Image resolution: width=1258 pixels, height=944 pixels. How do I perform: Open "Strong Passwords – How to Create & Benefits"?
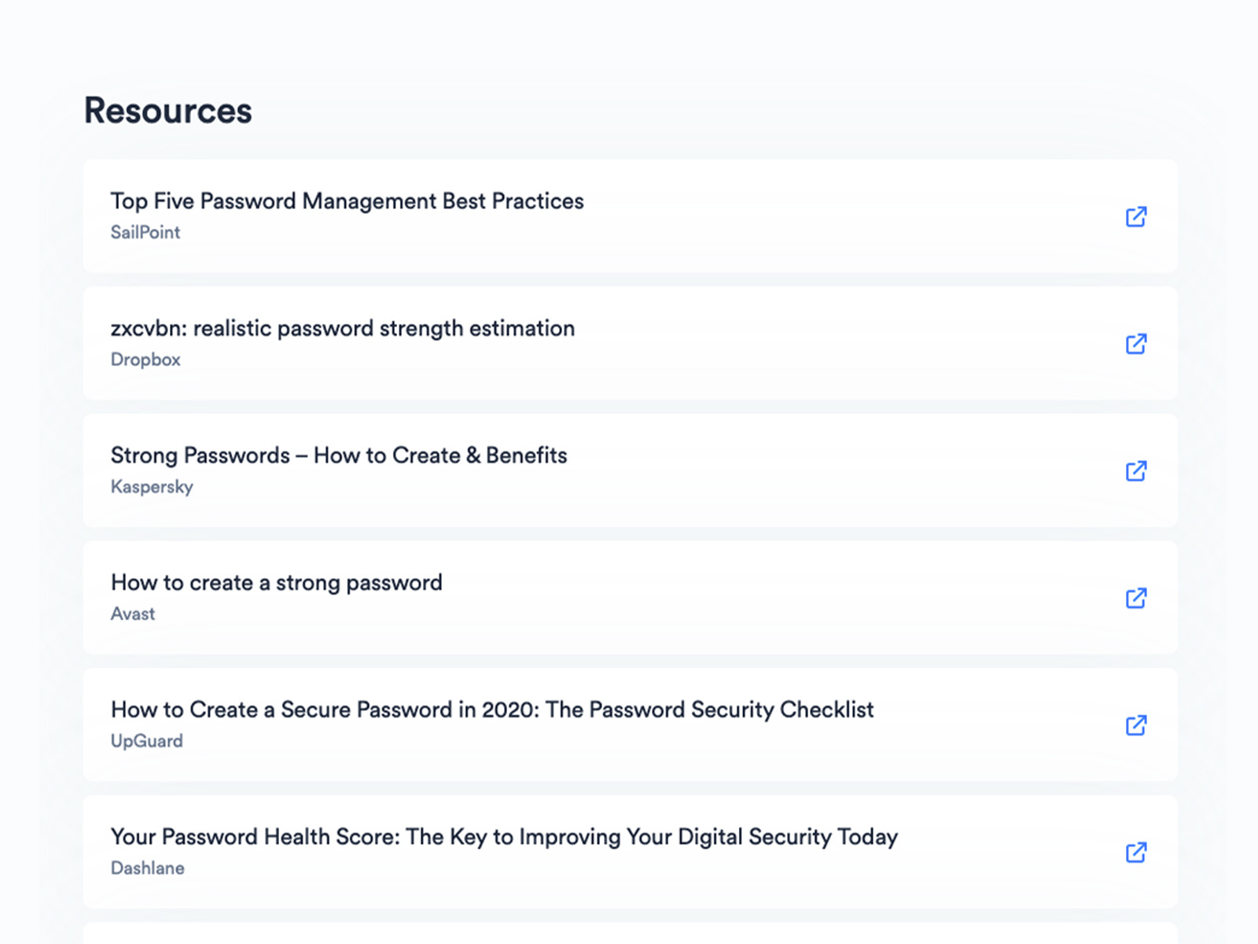tap(338, 455)
